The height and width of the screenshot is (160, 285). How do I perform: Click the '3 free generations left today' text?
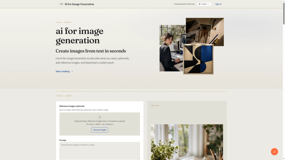click(184, 4)
